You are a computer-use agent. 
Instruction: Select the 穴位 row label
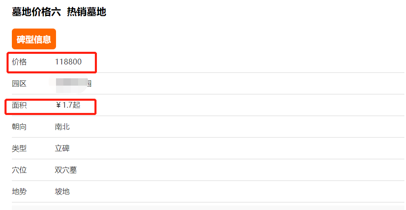click(x=19, y=170)
